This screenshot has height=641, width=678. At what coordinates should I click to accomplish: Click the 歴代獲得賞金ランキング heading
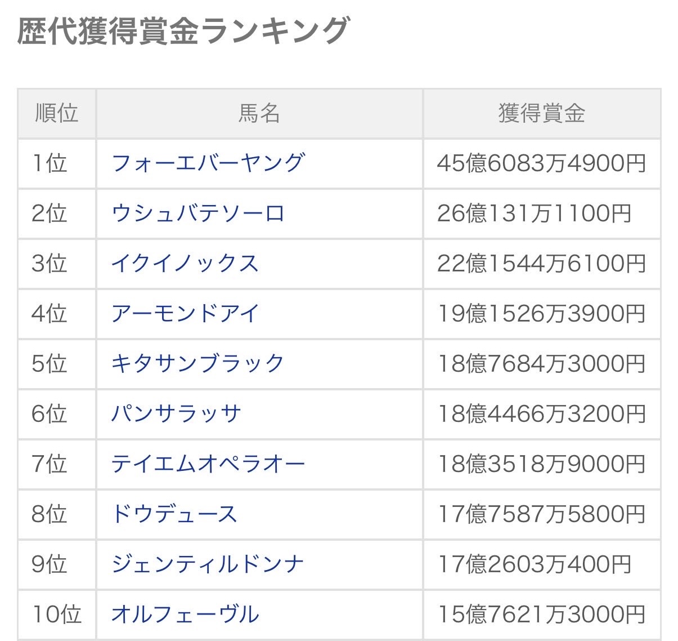pyautogui.click(x=183, y=30)
